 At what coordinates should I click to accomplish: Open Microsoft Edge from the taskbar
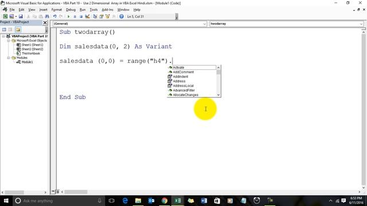point(125,201)
